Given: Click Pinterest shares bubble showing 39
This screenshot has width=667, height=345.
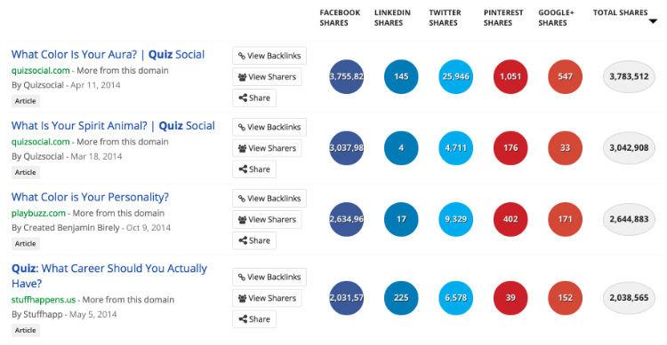Looking at the screenshot, I should click(x=510, y=298).
